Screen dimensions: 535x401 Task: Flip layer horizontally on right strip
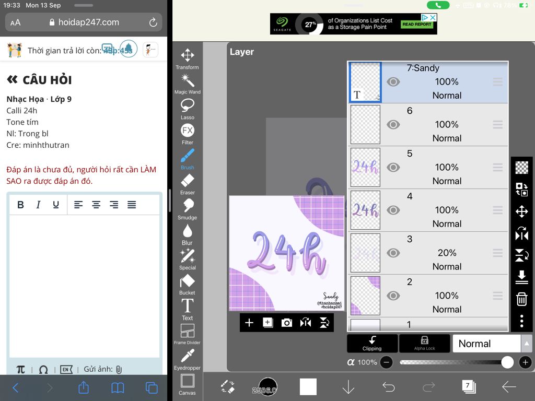click(x=522, y=233)
